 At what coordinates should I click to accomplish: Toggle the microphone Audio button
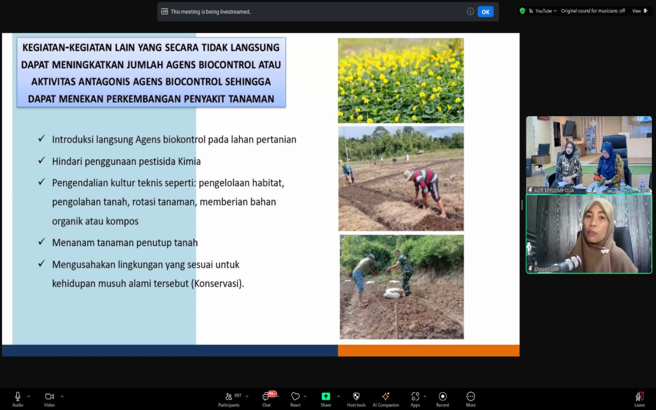[17, 399]
